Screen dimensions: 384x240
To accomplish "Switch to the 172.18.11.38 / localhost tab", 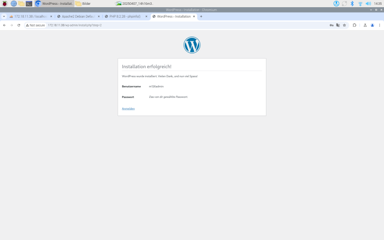I will (x=30, y=16).
